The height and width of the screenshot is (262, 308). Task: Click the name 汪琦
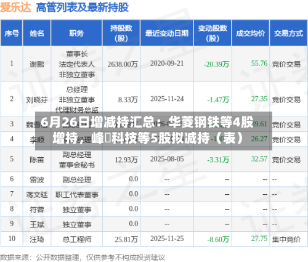37,239
